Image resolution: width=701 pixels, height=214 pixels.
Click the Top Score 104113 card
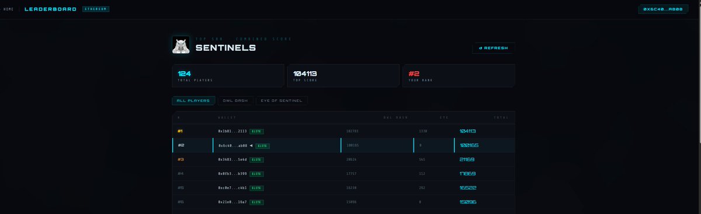343,76
